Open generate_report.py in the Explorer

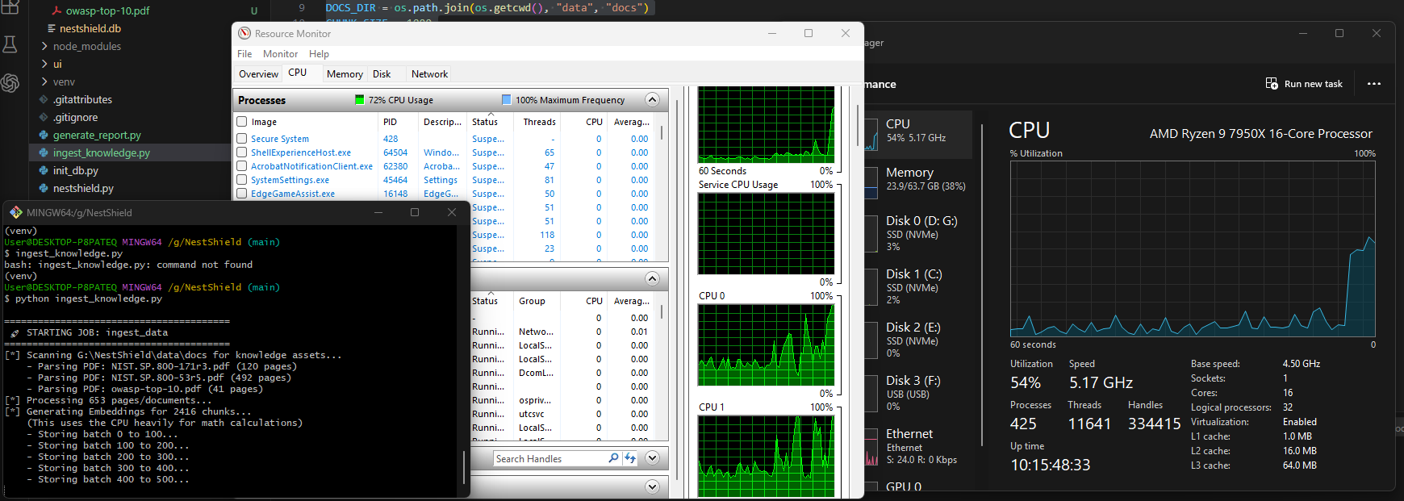click(x=97, y=135)
